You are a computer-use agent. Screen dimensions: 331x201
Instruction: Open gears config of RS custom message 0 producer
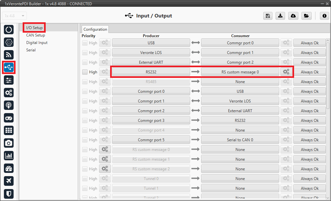coord(105,149)
